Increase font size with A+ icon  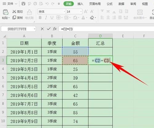[86, 11]
